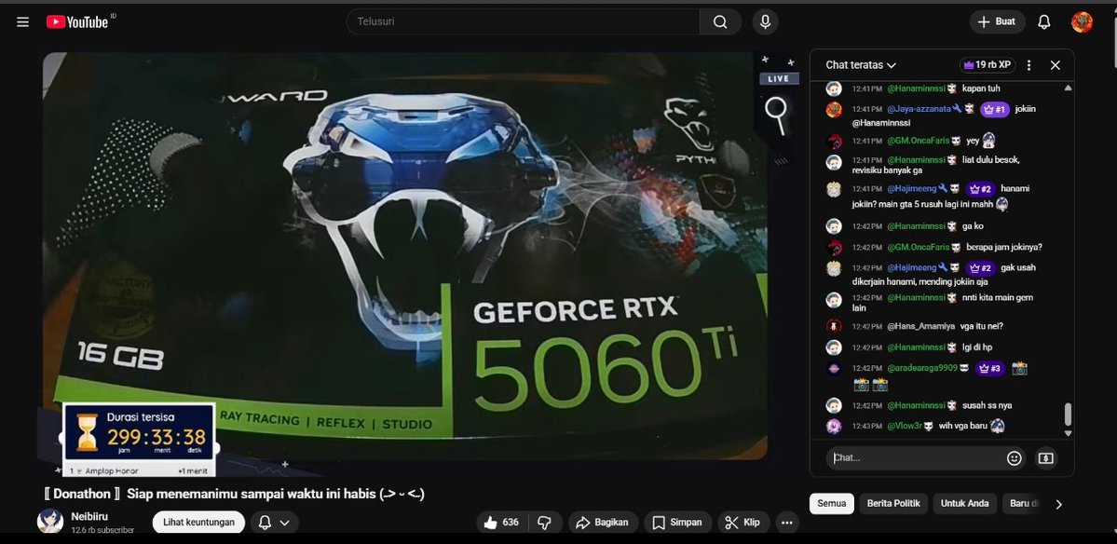Click Neibiiru channel avatar

(x=50, y=522)
